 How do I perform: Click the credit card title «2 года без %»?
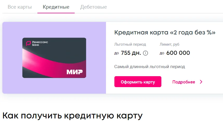165,33
